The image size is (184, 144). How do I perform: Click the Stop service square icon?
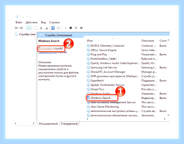click(71, 28)
